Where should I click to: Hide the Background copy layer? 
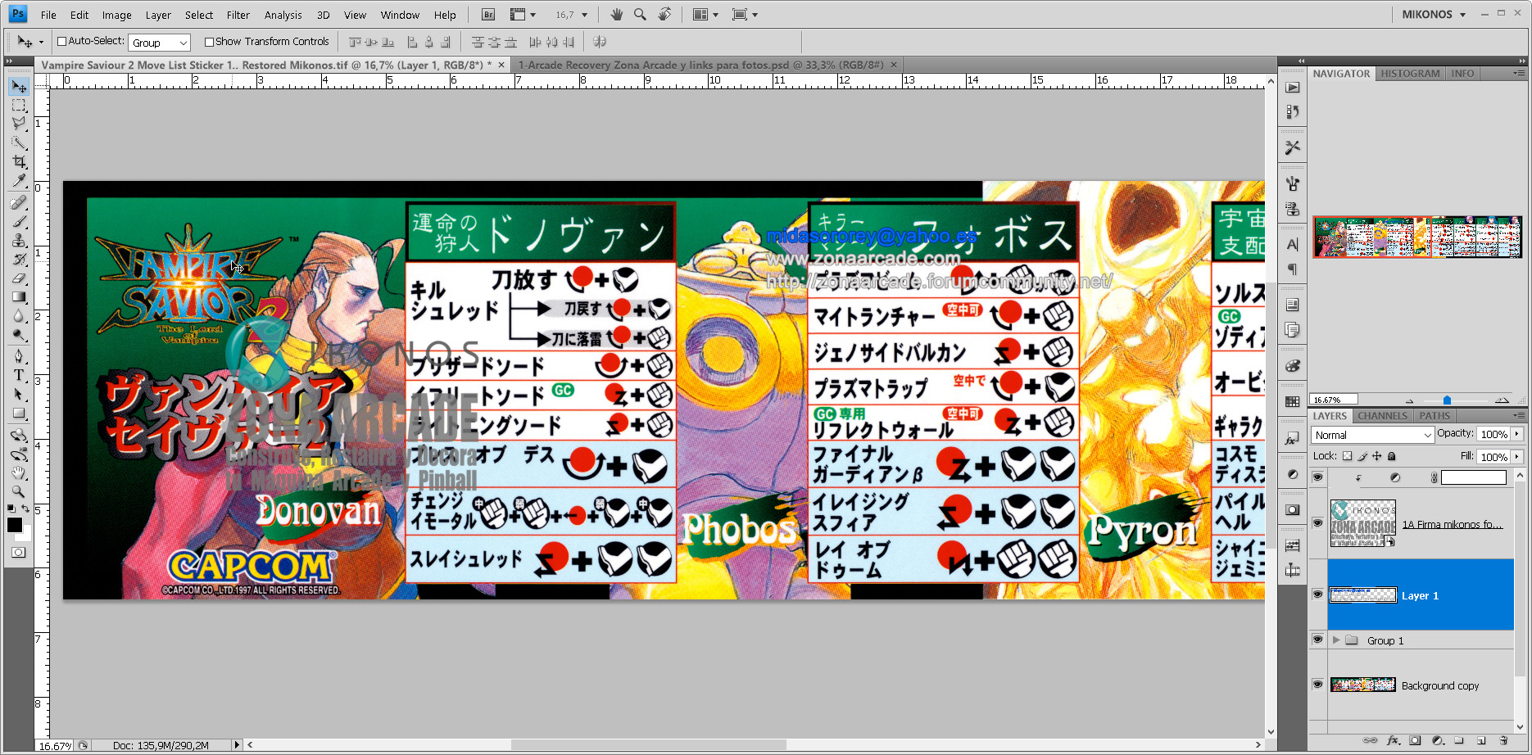(1317, 685)
